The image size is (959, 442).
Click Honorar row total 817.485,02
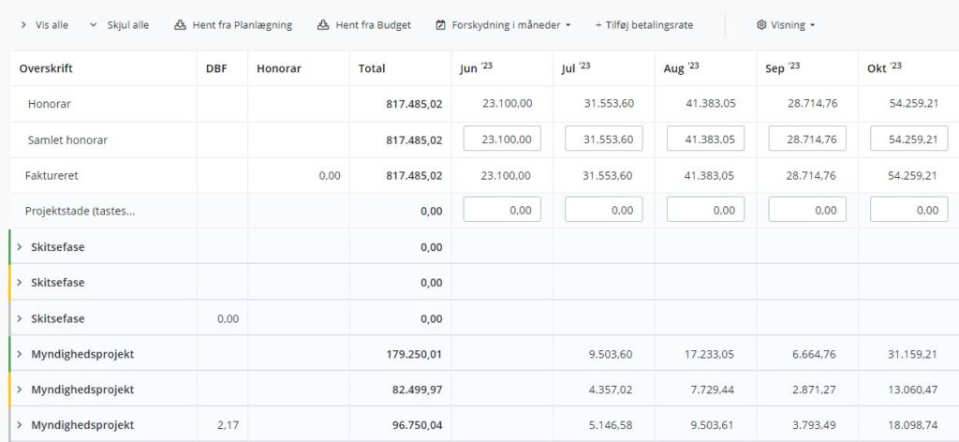point(414,104)
